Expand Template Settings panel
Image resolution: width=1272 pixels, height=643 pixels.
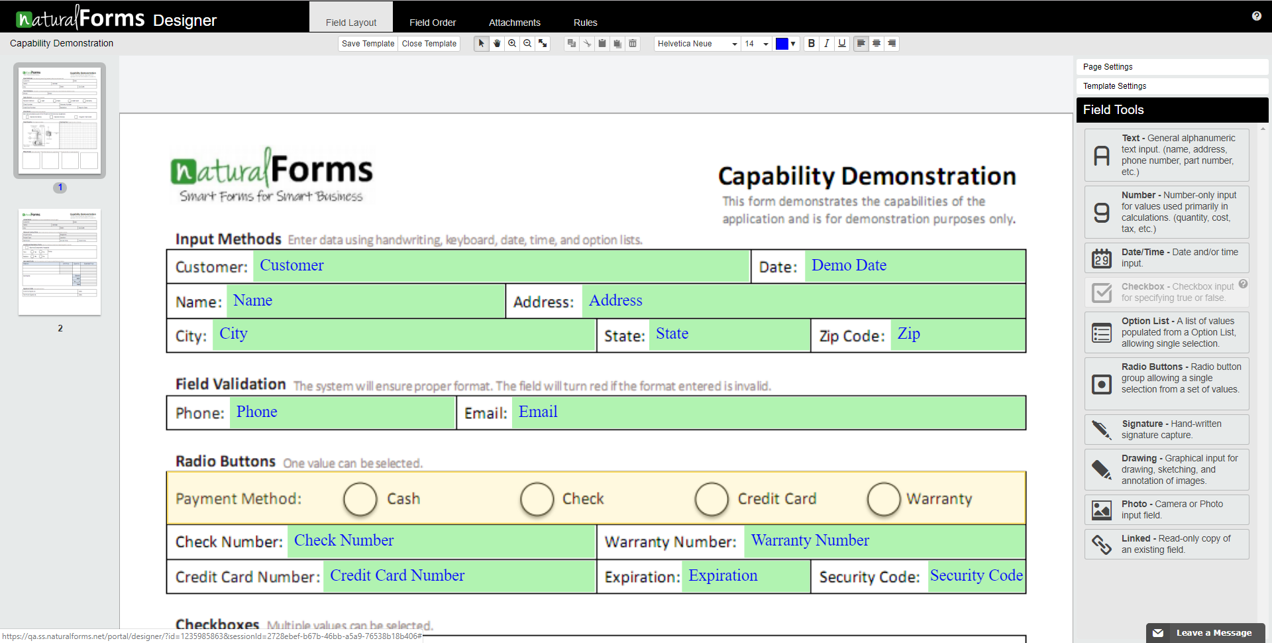tap(1172, 86)
